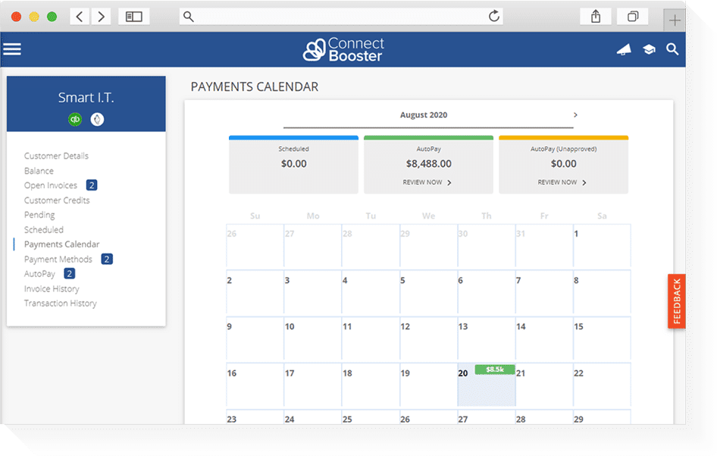Click the August 2020 month title
The image size is (717, 456).
tap(424, 115)
